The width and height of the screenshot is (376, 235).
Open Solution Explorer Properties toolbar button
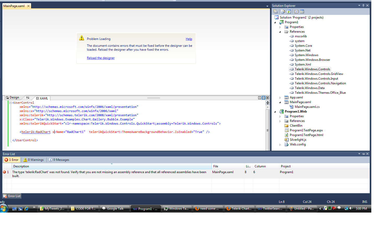pos(275,11)
